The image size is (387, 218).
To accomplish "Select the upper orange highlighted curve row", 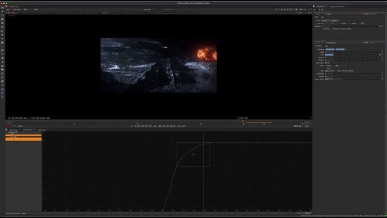I will click(x=24, y=136).
